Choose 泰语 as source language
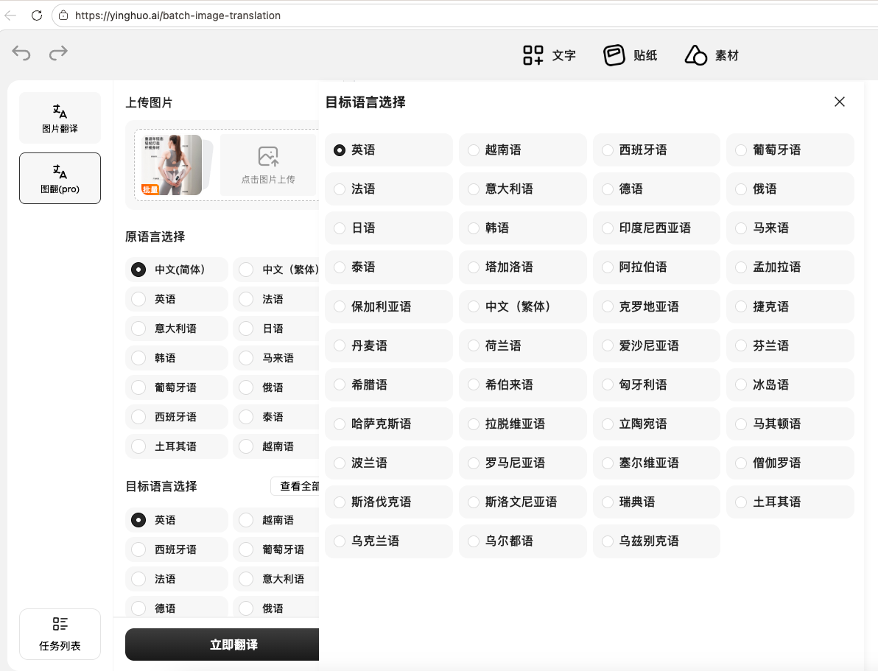Viewport: 878px width, 671px height. 276,417
